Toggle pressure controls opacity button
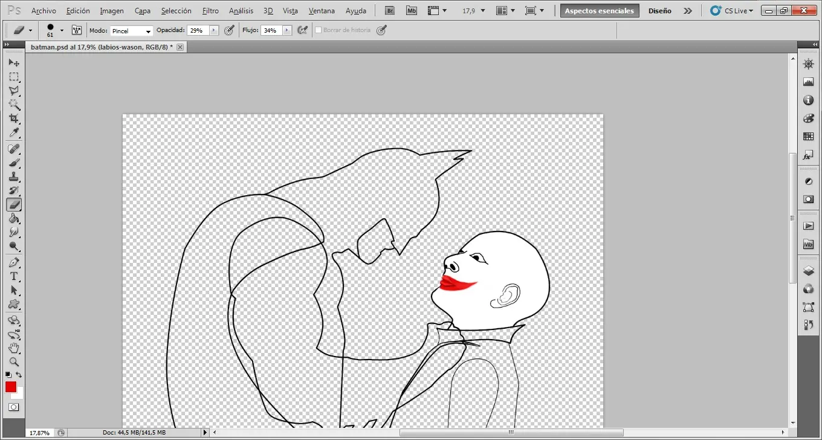 [229, 30]
